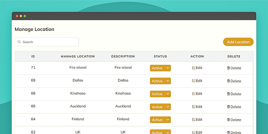Click the Edit link text for row 68
Viewport: 268px width, 134px height.
(x=199, y=94)
